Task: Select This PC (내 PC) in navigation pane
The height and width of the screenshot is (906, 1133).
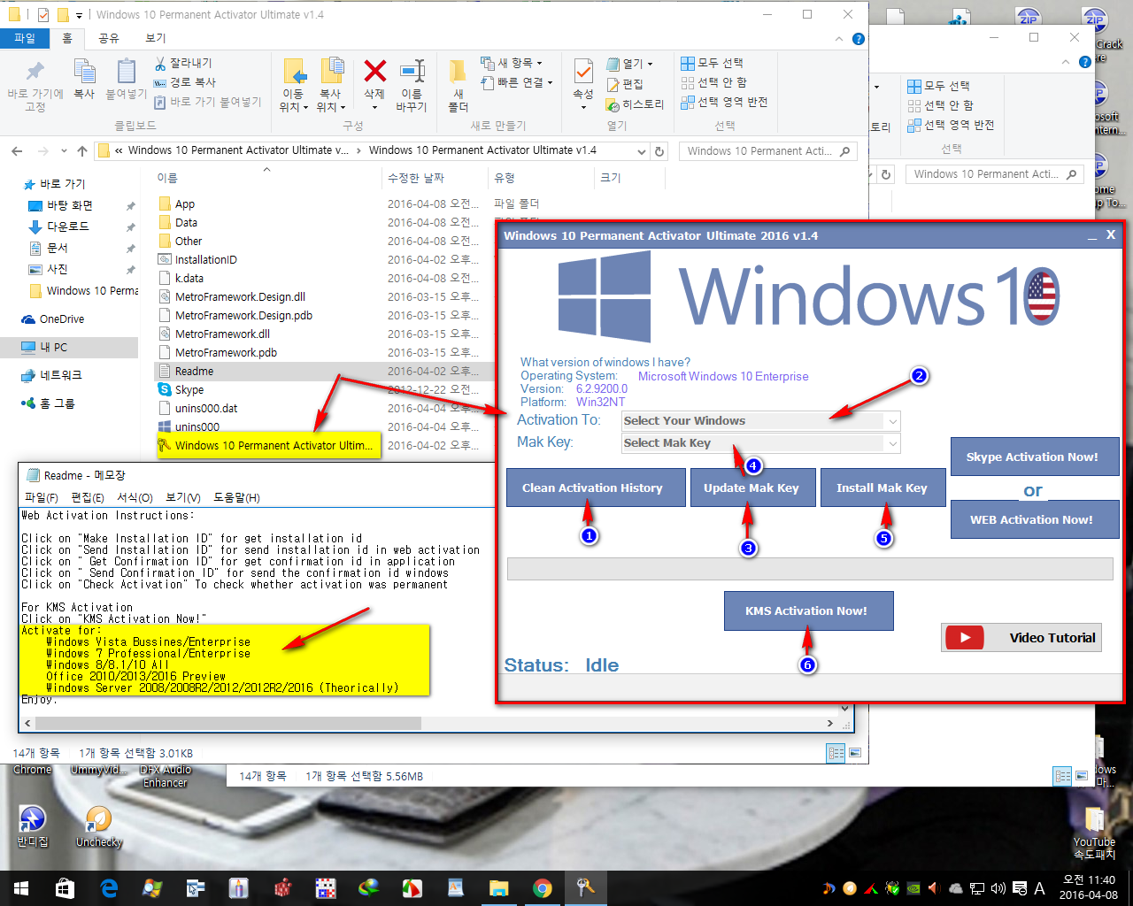Action: (53, 348)
